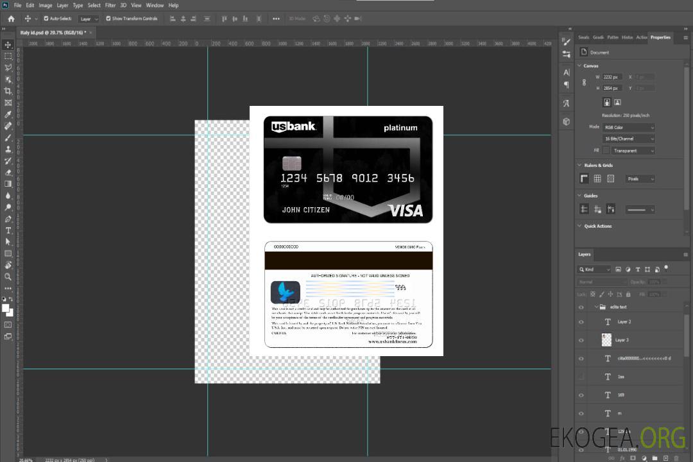The height and width of the screenshot is (462, 693).
Task: Open the Window menu
Action: click(155, 5)
